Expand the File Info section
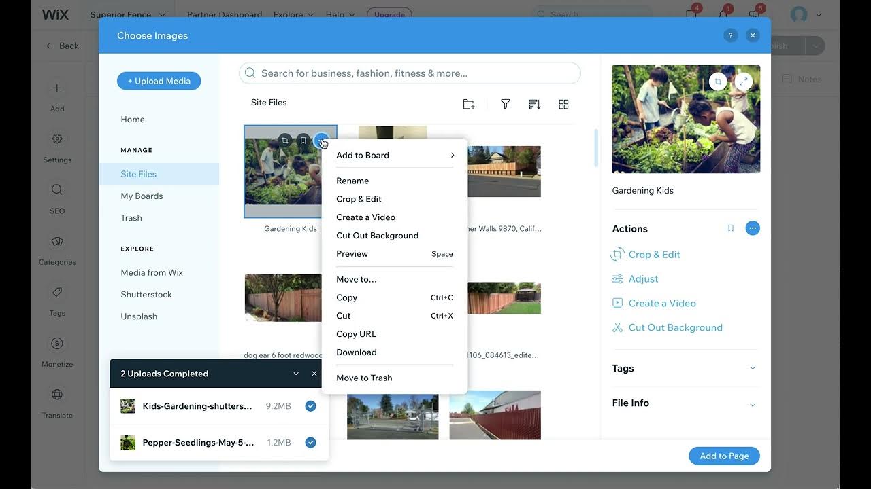This screenshot has height=489, width=871. pos(753,403)
